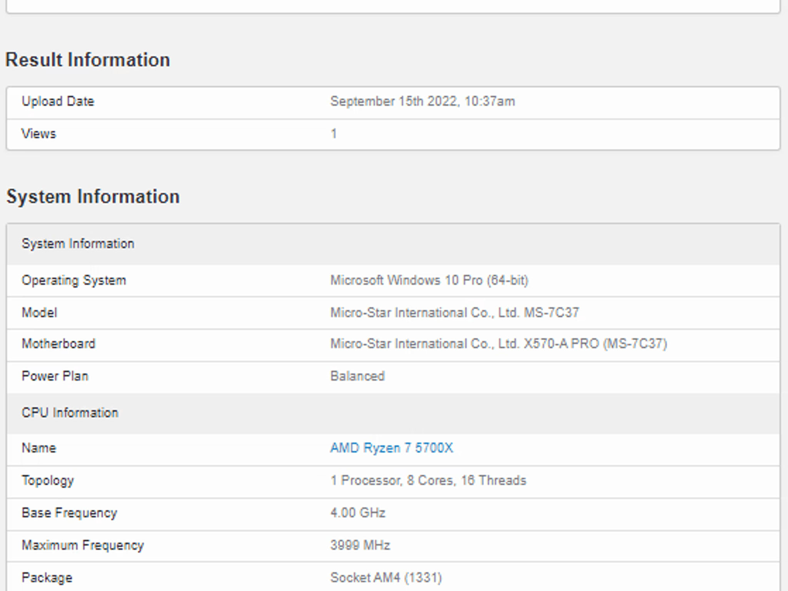The height and width of the screenshot is (591, 788).
Task: Select Microsoft Windows 10 Pro text
Action: coord(406,280)
